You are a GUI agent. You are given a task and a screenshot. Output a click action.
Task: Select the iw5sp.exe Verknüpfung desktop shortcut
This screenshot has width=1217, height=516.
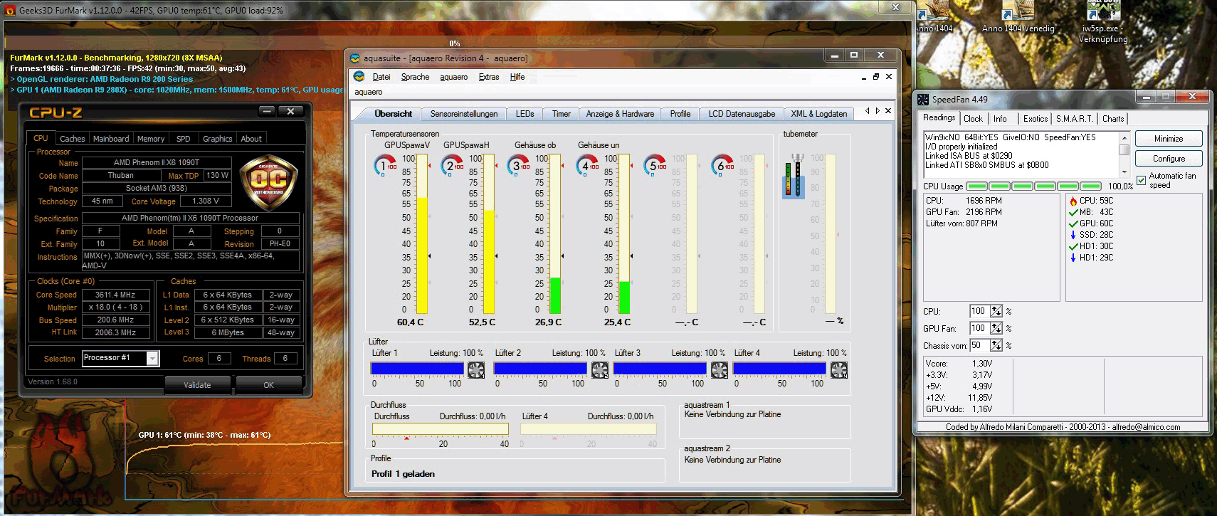click(1103, 21)
